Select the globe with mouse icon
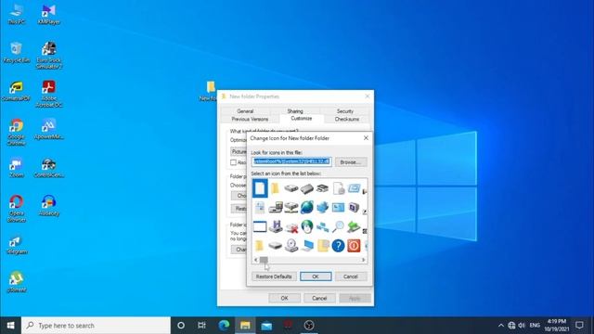 [x=307, y=226]
